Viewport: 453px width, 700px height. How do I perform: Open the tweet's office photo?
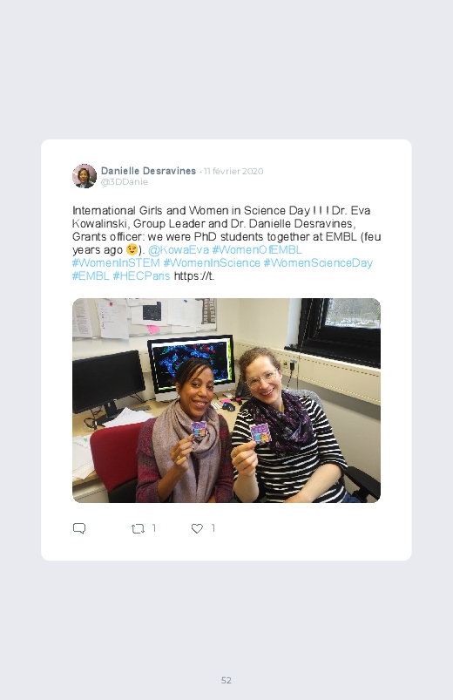[226, 400]
